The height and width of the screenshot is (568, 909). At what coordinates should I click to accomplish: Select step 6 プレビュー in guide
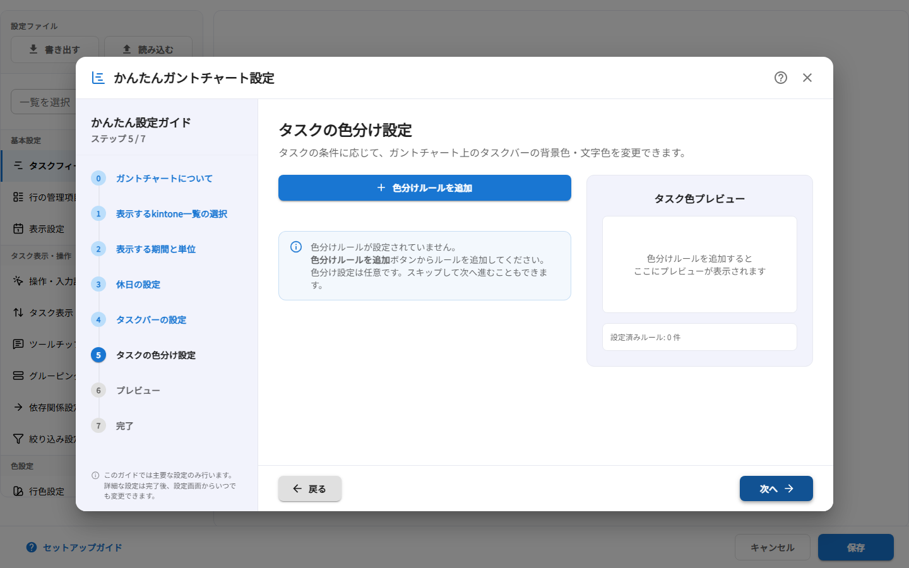pos(138,391)
